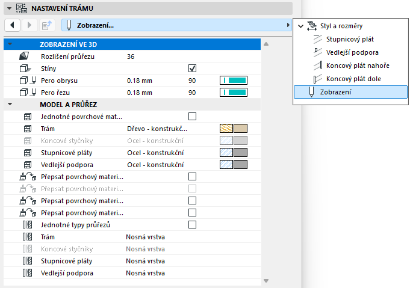Click Vedlejší podpora icon in popup
Screen dimensions: 410x288
pyautogui.click(x=318, y=52)
